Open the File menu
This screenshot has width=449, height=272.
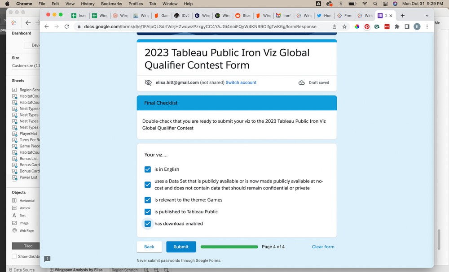42,4
